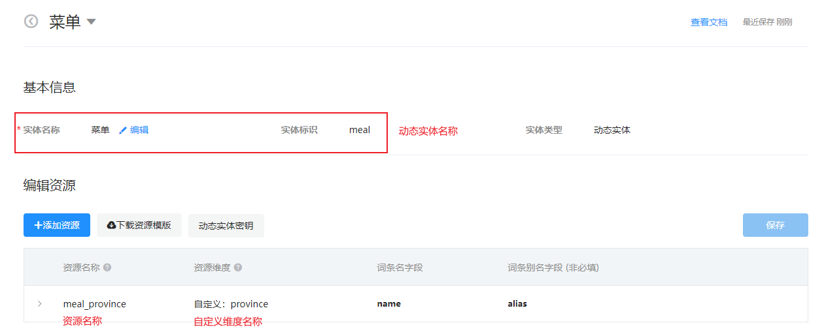Click the 最近保存 刚刚 status text
The height and width of the screenshot is (336, 824).
click(768, 22)
